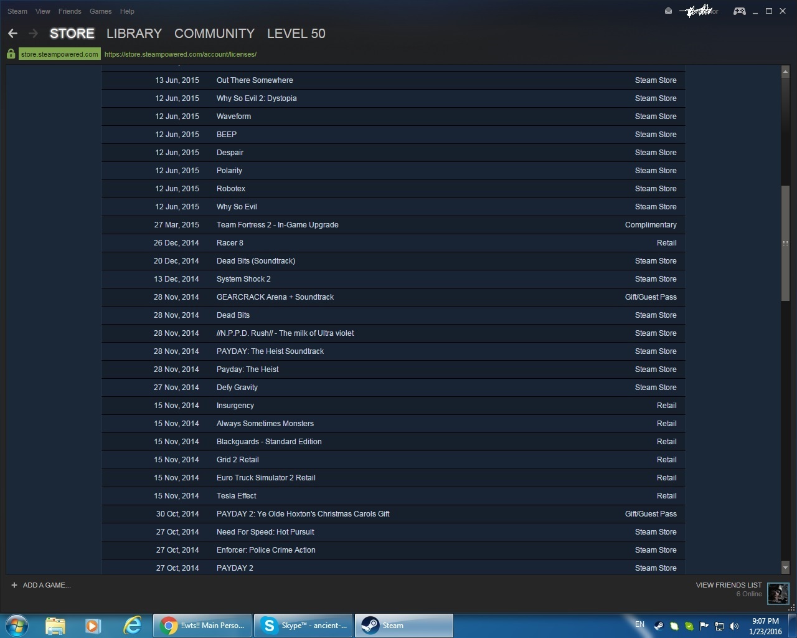This screenshot has height=638, width=797.
Task: Click the licenses URL in address bar
Action: [181, 54]
